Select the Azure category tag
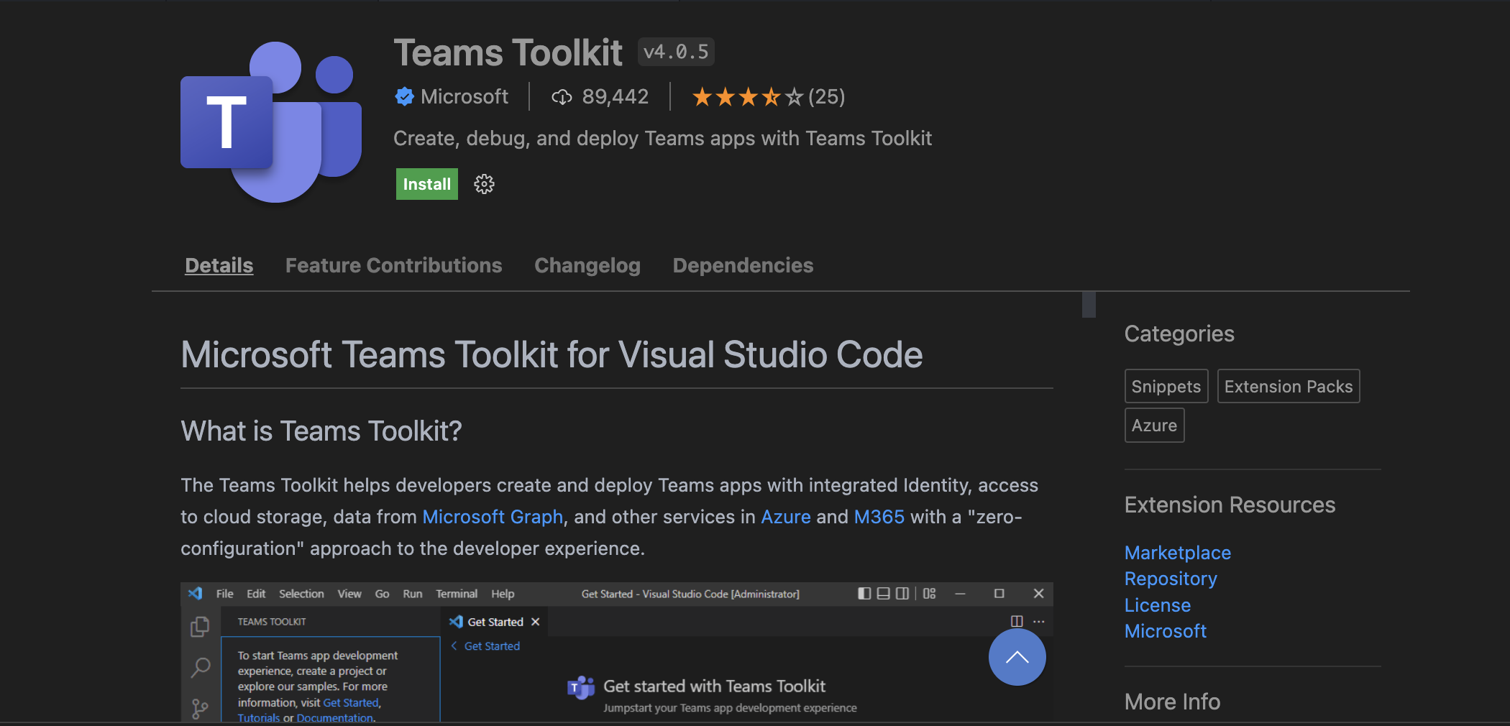Viewport: 1510px width, 726px height. (1154, 426)
